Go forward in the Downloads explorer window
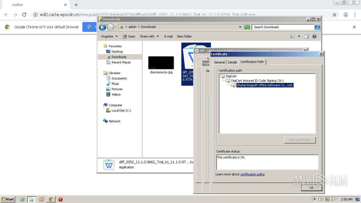361x203 pixels. coord(110,27)
